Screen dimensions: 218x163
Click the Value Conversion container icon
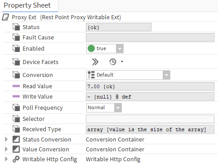(x=16, y=149)
